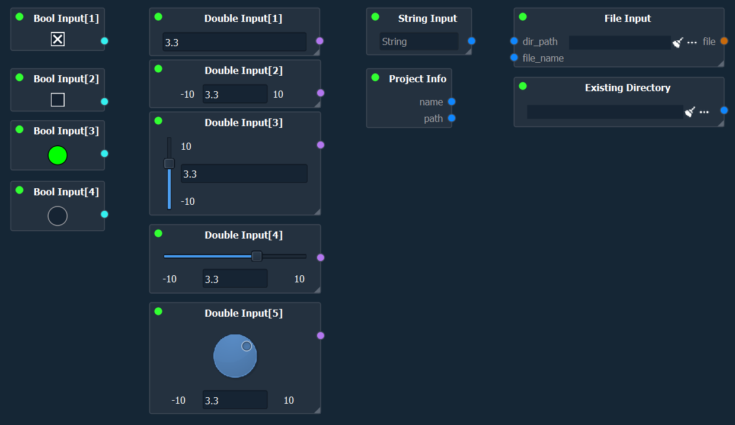Click the Project Info name output port
This screenshot has width=735, height=425.
[x=452, y=102]
